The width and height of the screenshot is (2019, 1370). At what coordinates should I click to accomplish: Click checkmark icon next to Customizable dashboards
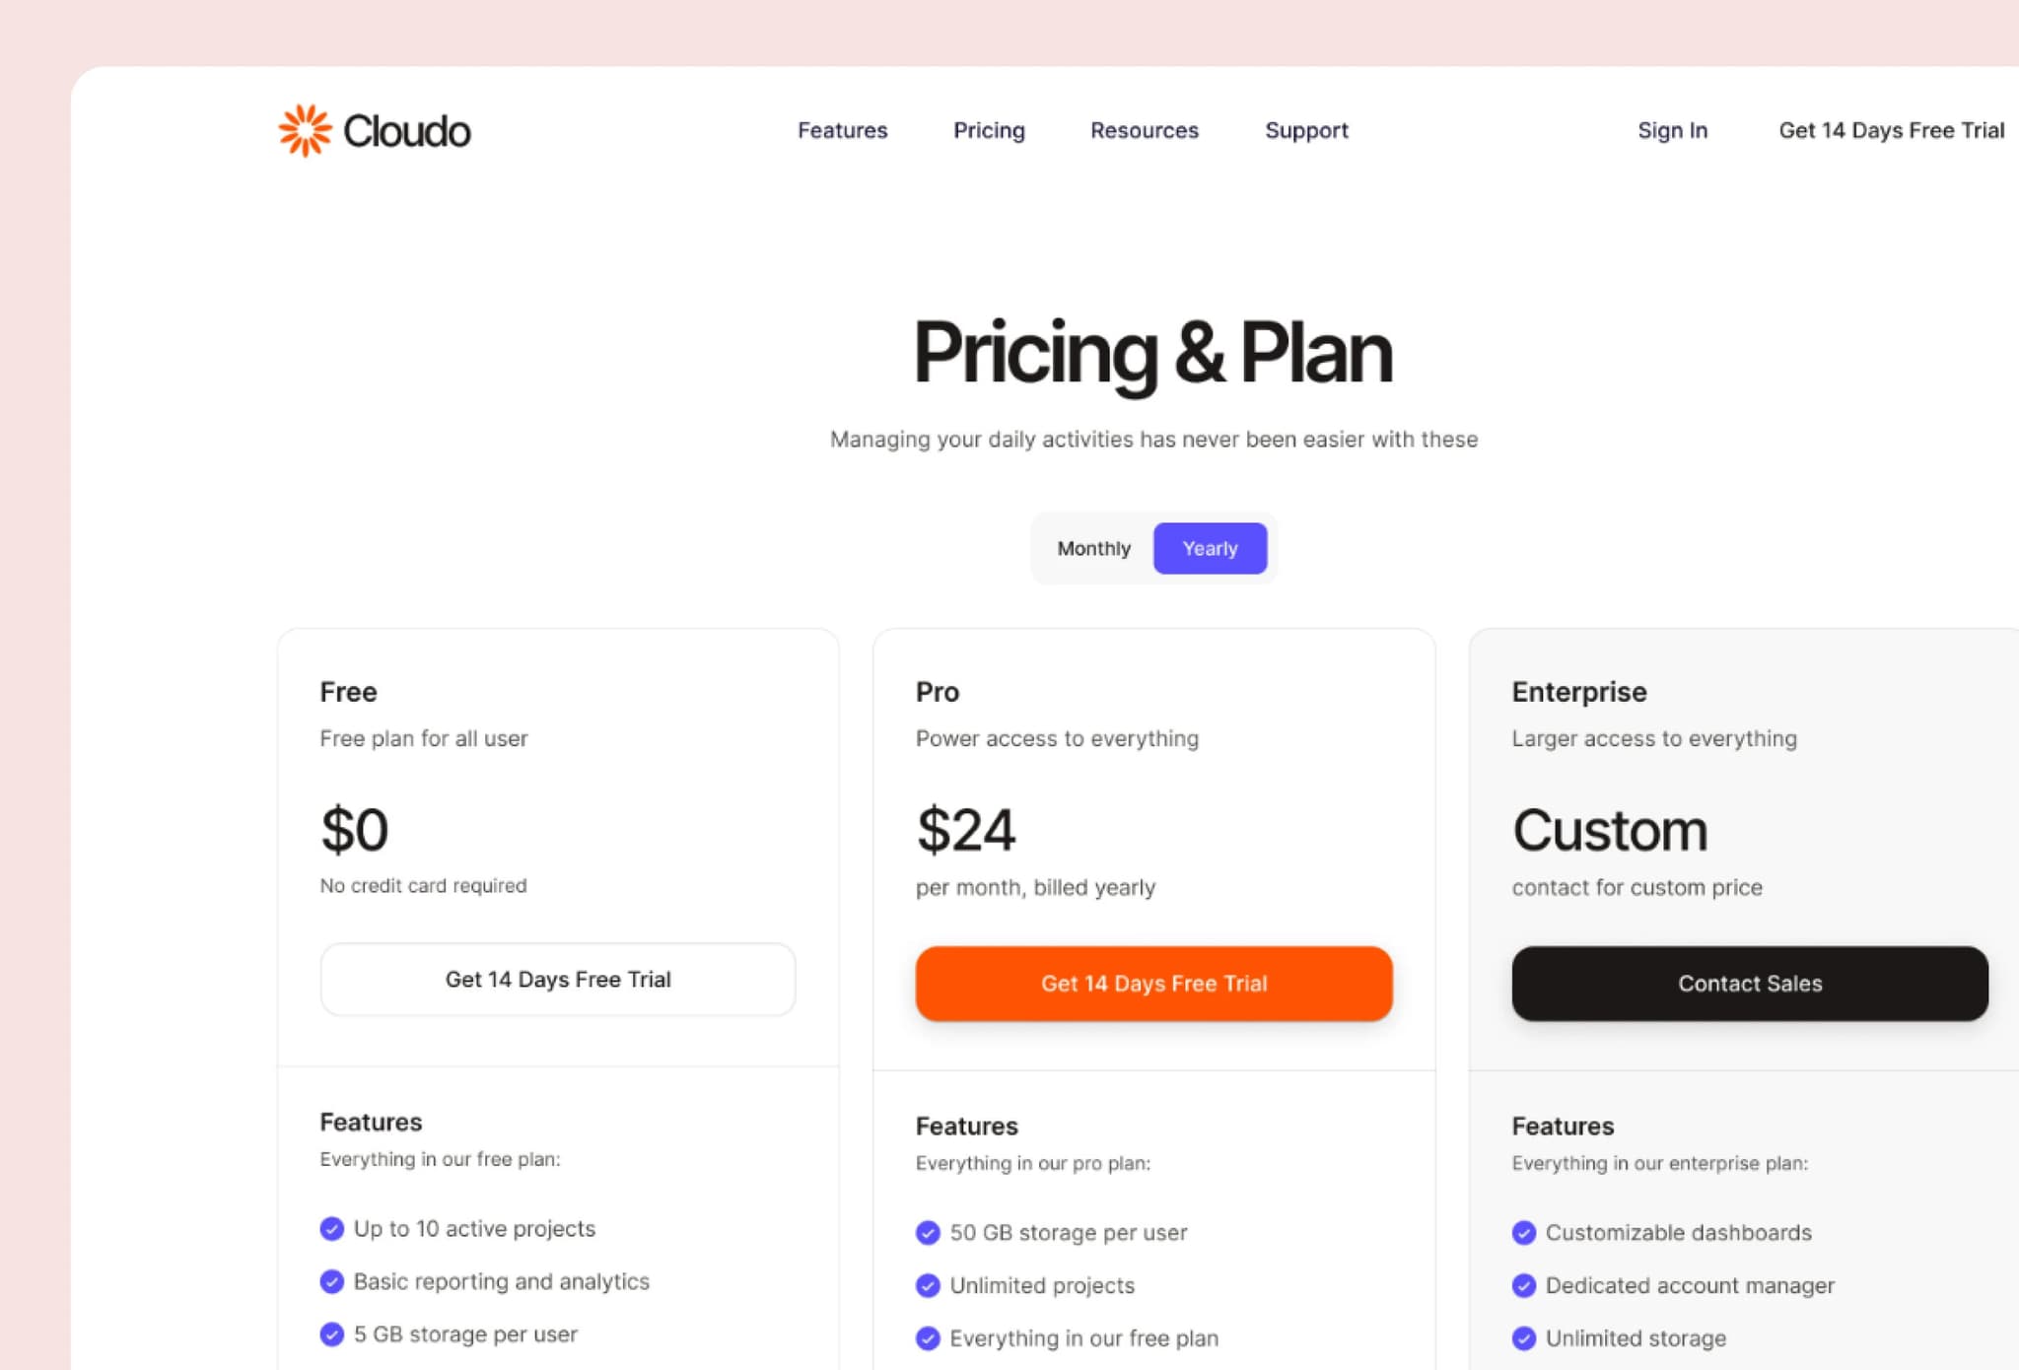point(1524,1232)
